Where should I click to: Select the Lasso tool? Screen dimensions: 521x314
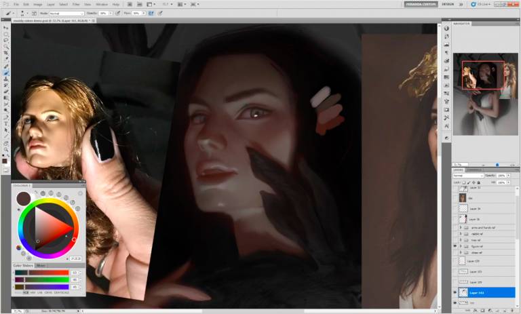pos(6,40)
